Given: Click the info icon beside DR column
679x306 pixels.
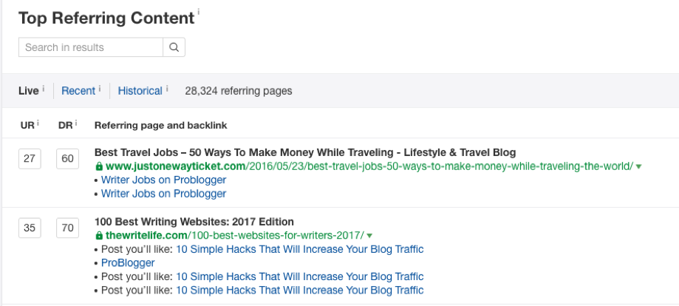Looking at the screenshot, I should tap(76, 123).
